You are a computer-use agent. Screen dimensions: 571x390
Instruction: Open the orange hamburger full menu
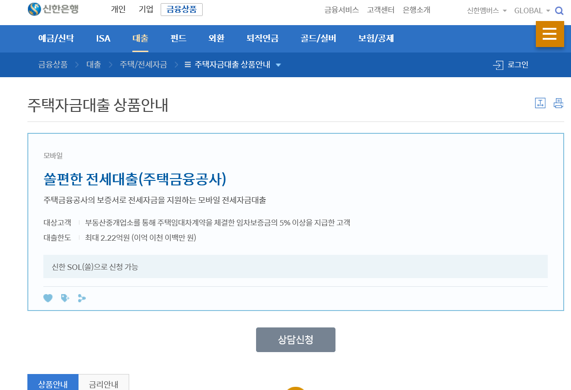click(x=550, y=34)
